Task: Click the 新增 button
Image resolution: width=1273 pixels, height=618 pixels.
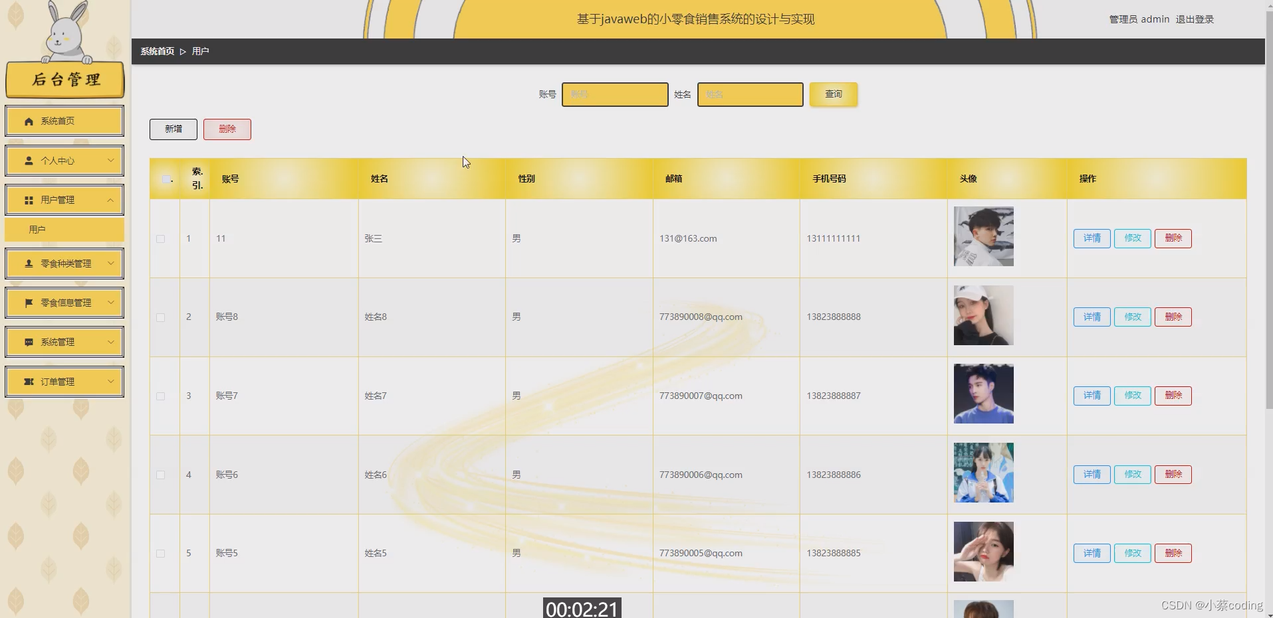Action: click(x=174, y=129)
